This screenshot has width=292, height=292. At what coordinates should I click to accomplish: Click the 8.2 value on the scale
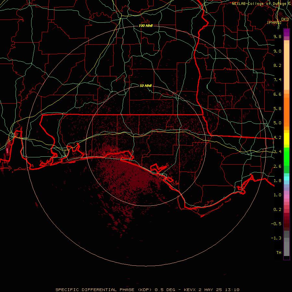[x=277, y=65]
